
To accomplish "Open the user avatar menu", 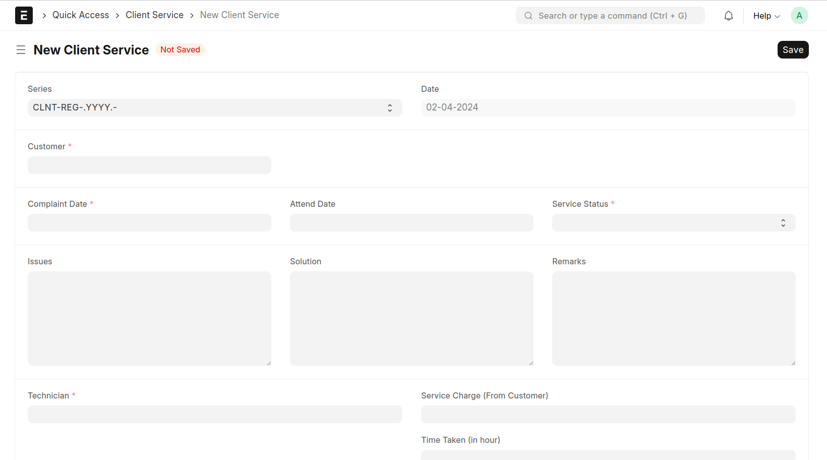I will [x=799, y=16].
